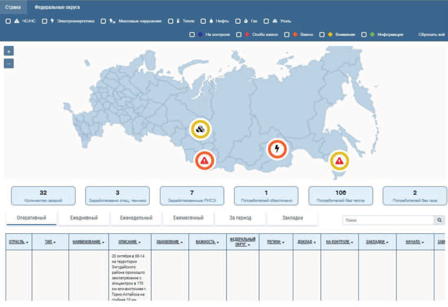The image size is (448, 307).
Task: Check the Массовые нарушения filter
Action: pos(104,21)
